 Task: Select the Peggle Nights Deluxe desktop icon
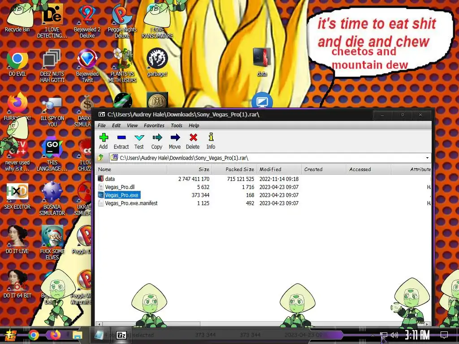[x=122, y=21]
